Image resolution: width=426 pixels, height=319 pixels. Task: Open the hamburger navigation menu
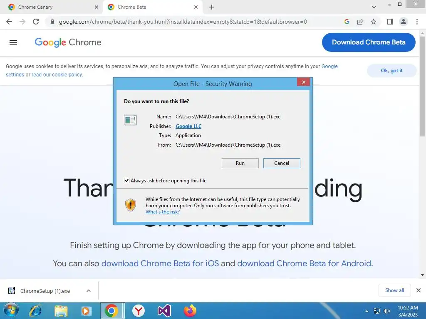coord(13,43)
